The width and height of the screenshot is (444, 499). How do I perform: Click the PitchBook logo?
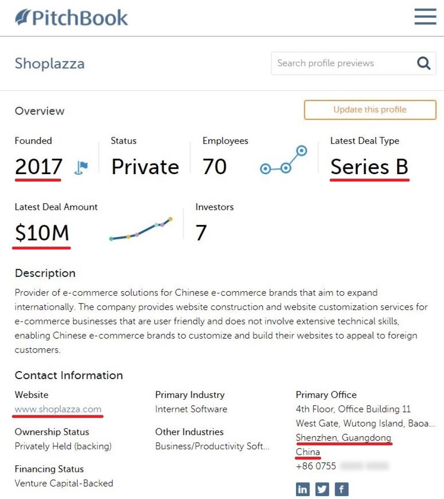72,18
